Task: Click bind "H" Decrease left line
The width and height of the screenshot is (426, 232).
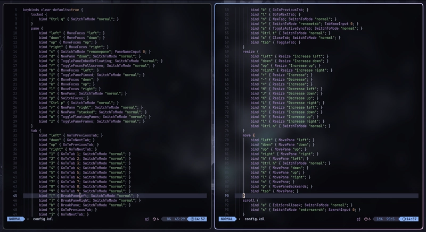Action: click(286, 89)
